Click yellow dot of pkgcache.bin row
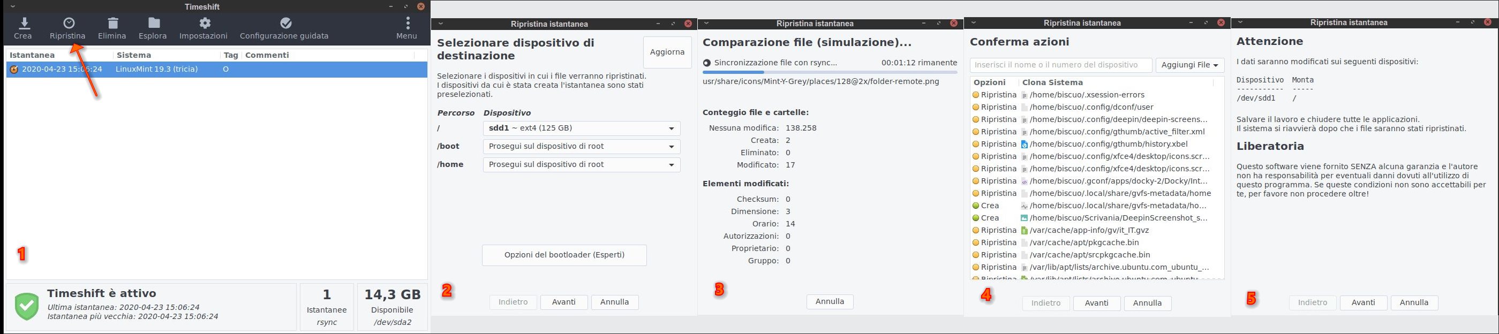Screen dimensions: 1499x334 [976, 242]
